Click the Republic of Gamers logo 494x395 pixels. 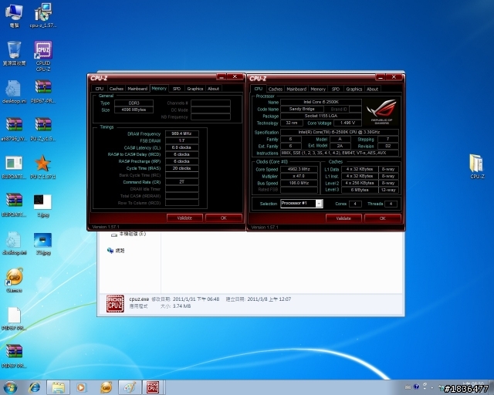pos(381,112)
